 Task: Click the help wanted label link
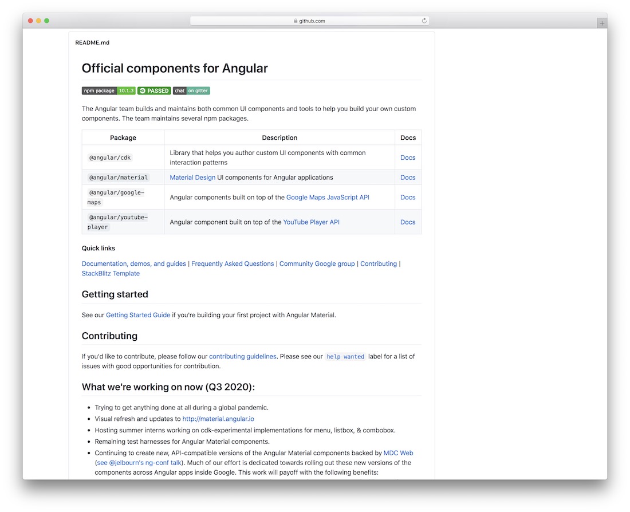click(x=345, y=356)
